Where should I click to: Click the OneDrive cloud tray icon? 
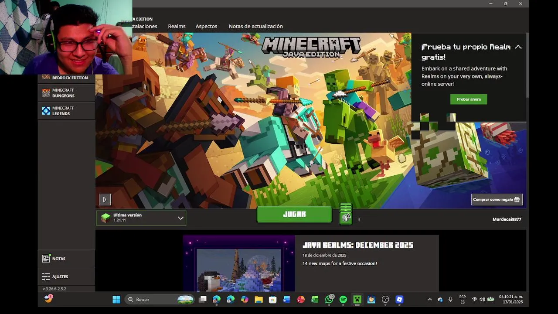(440, 300)
